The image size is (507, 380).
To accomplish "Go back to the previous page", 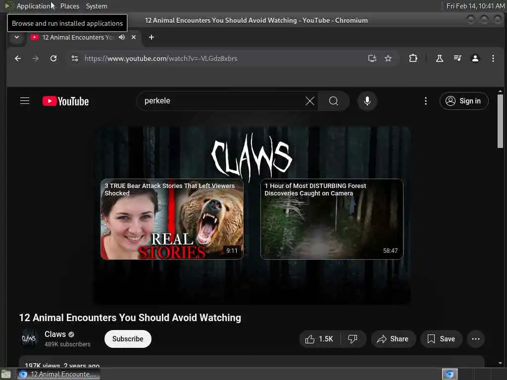I will coord(18,58).
